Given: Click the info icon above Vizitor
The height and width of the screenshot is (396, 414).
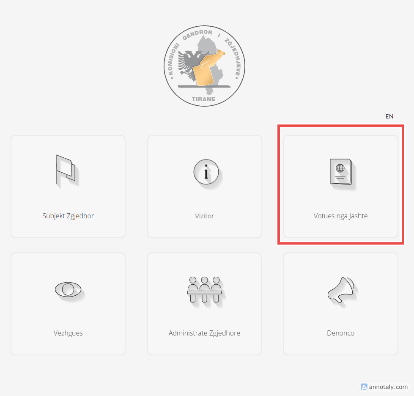Looking at the screenshot, I should click(x=206, y=173).
